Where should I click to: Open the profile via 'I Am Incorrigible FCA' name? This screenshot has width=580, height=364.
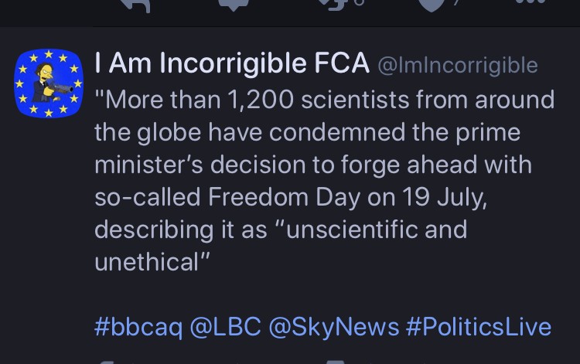pyautogui.click(x=231, y=65)
